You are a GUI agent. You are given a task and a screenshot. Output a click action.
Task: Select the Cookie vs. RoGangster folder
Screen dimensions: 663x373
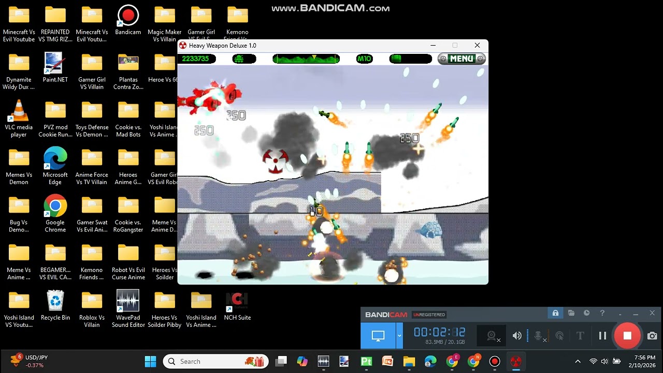[128, 214]
